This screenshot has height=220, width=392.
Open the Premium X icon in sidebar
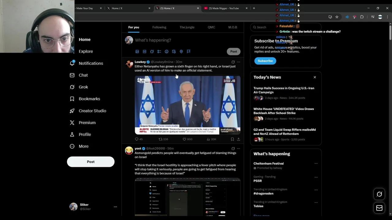pyautogui.click(x=72, y=123)
